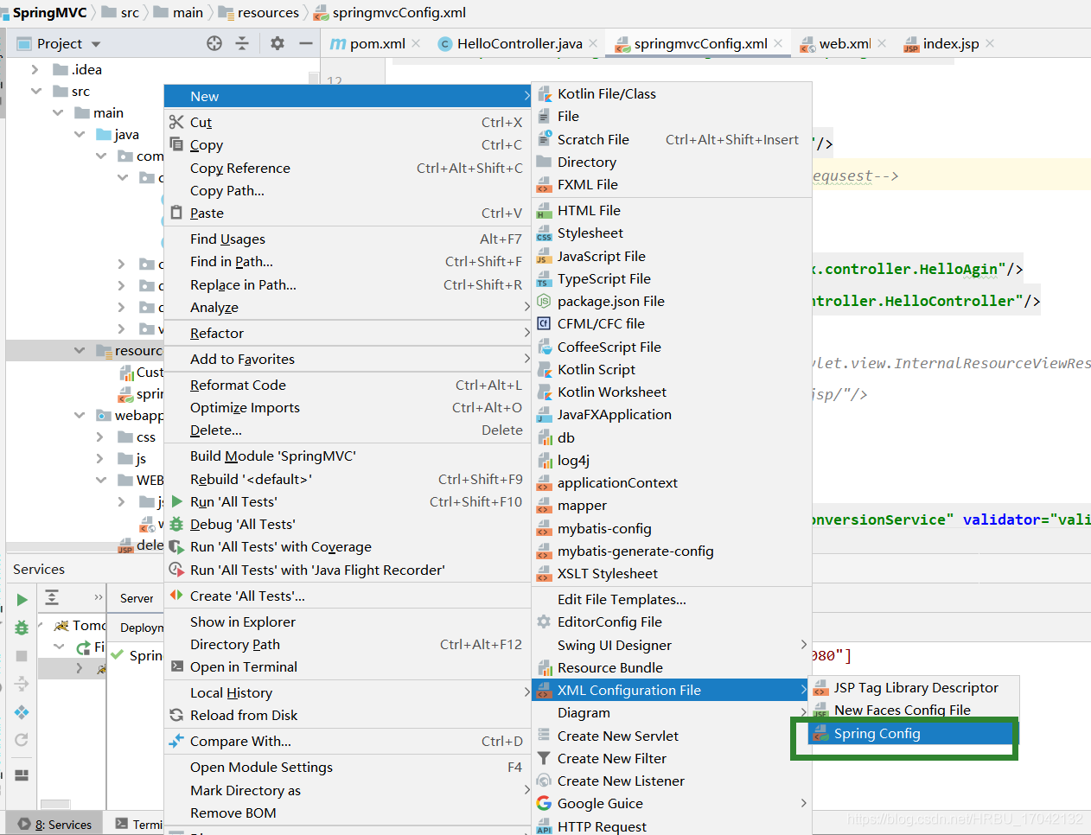Click the Services debug bug icon
Image resolution: width=1091 pixels, height=835 pixels.
coord(22,628)
